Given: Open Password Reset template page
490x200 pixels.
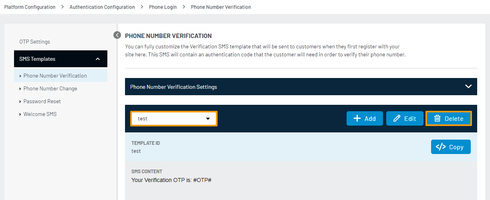Looking at the screenshot, I should 42,101.
